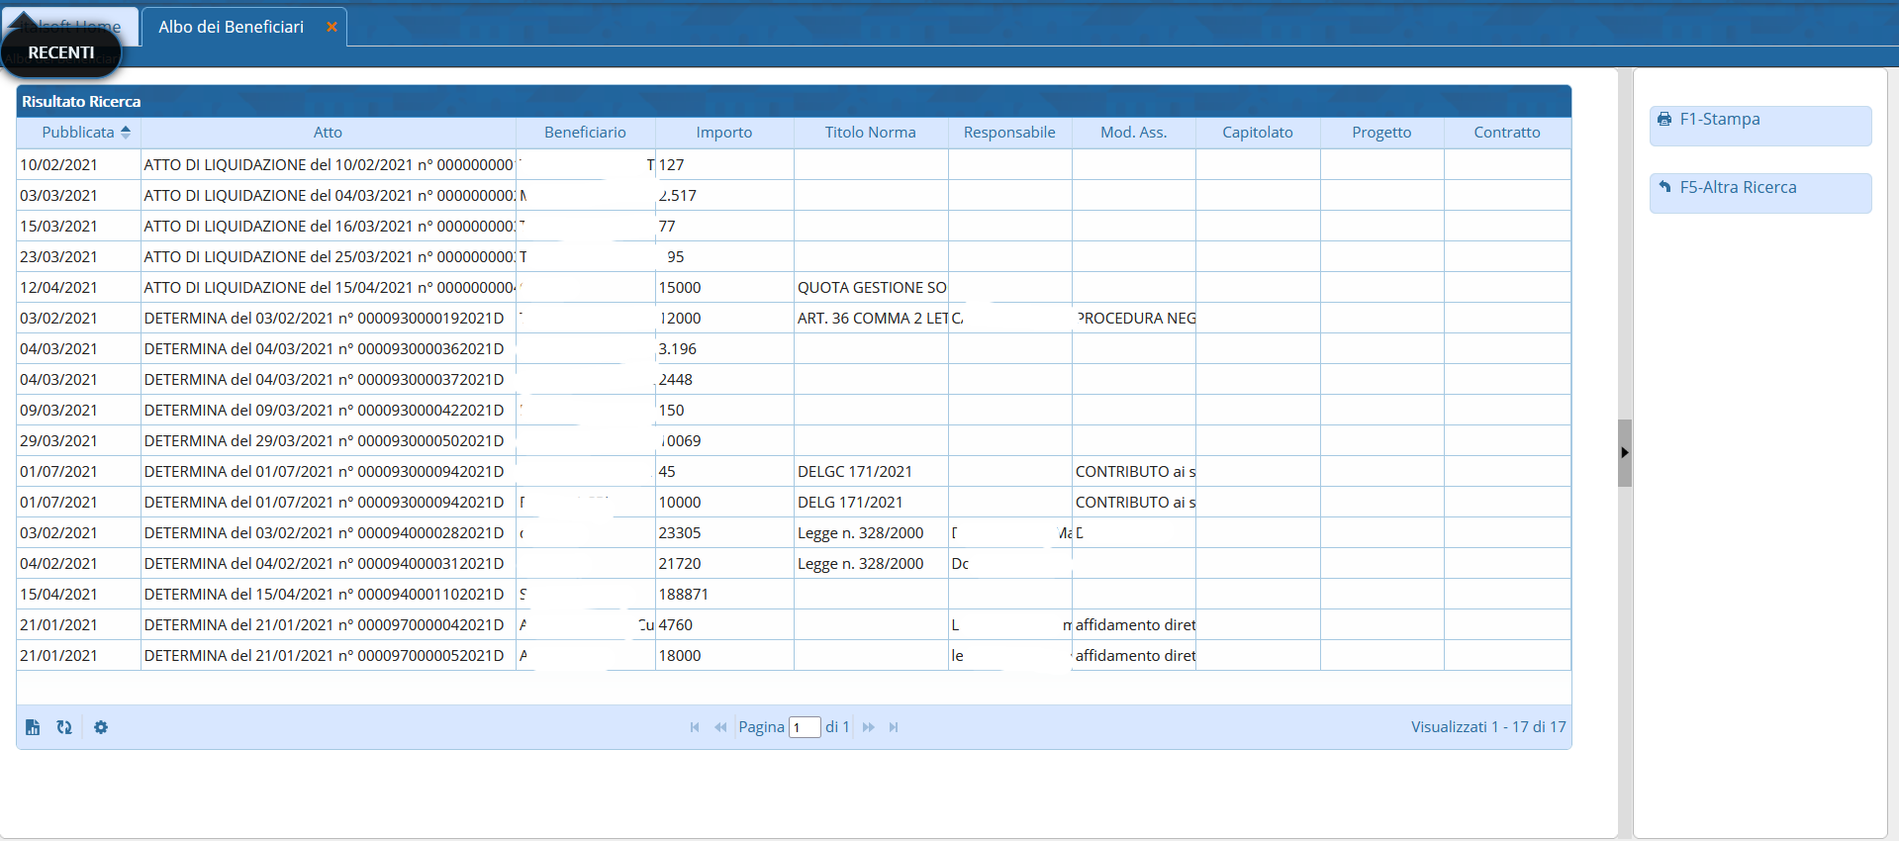Go to the previous results page
This screenshot has width=1899, height=841.
click(720, 727)
